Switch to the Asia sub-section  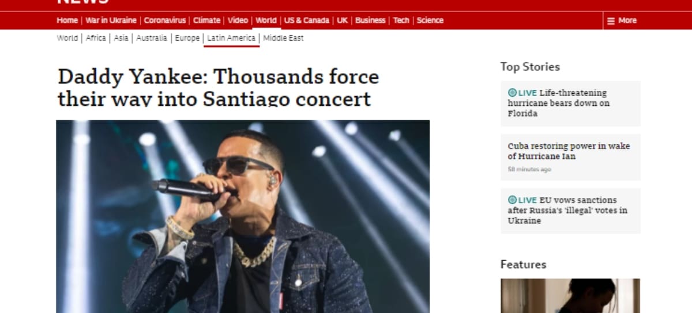121,38
